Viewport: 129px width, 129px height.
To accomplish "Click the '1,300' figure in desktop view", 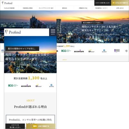I will click(x=66, y=46).
